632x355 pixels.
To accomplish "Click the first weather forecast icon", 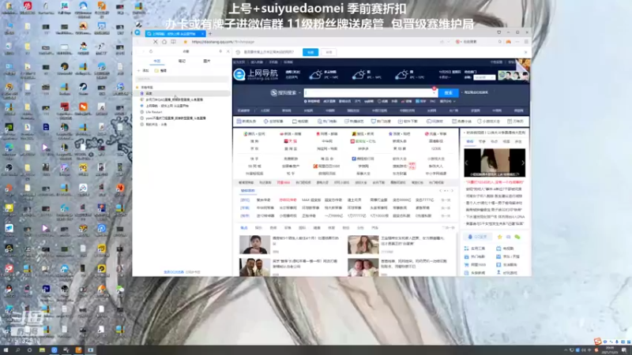I will coord(316,74).
